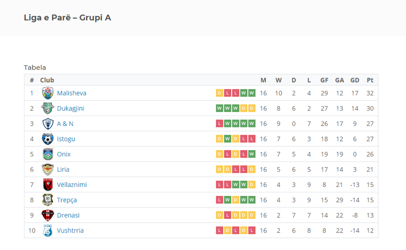The width and height of the screenshot is (406, 250).
Task: Click Dukagjini's first green W form badge
Action: coord(220,108)
